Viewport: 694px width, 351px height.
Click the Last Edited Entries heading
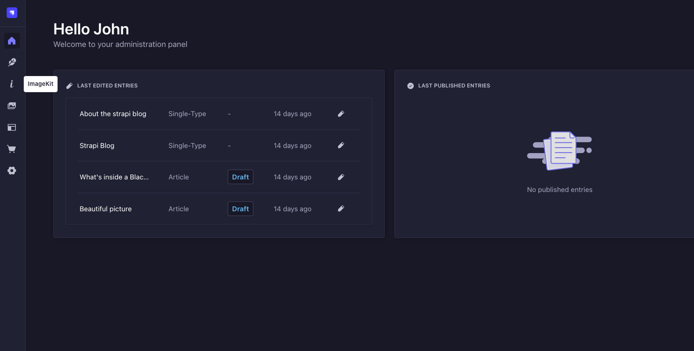point(107,86)
